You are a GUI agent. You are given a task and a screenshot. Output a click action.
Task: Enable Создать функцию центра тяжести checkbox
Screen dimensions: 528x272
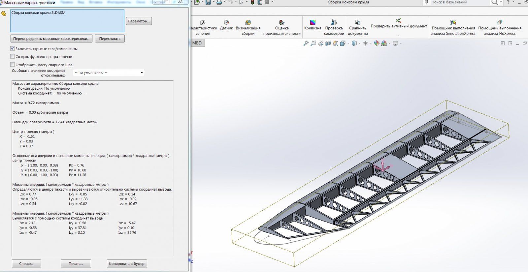point(13,56)
